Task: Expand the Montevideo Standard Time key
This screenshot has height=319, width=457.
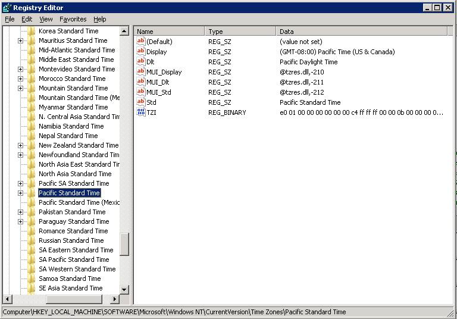Action: pos(20,69)
